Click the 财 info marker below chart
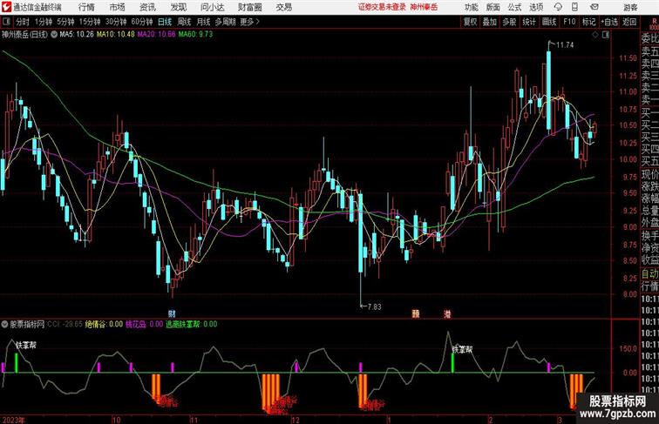 [172, 313]
